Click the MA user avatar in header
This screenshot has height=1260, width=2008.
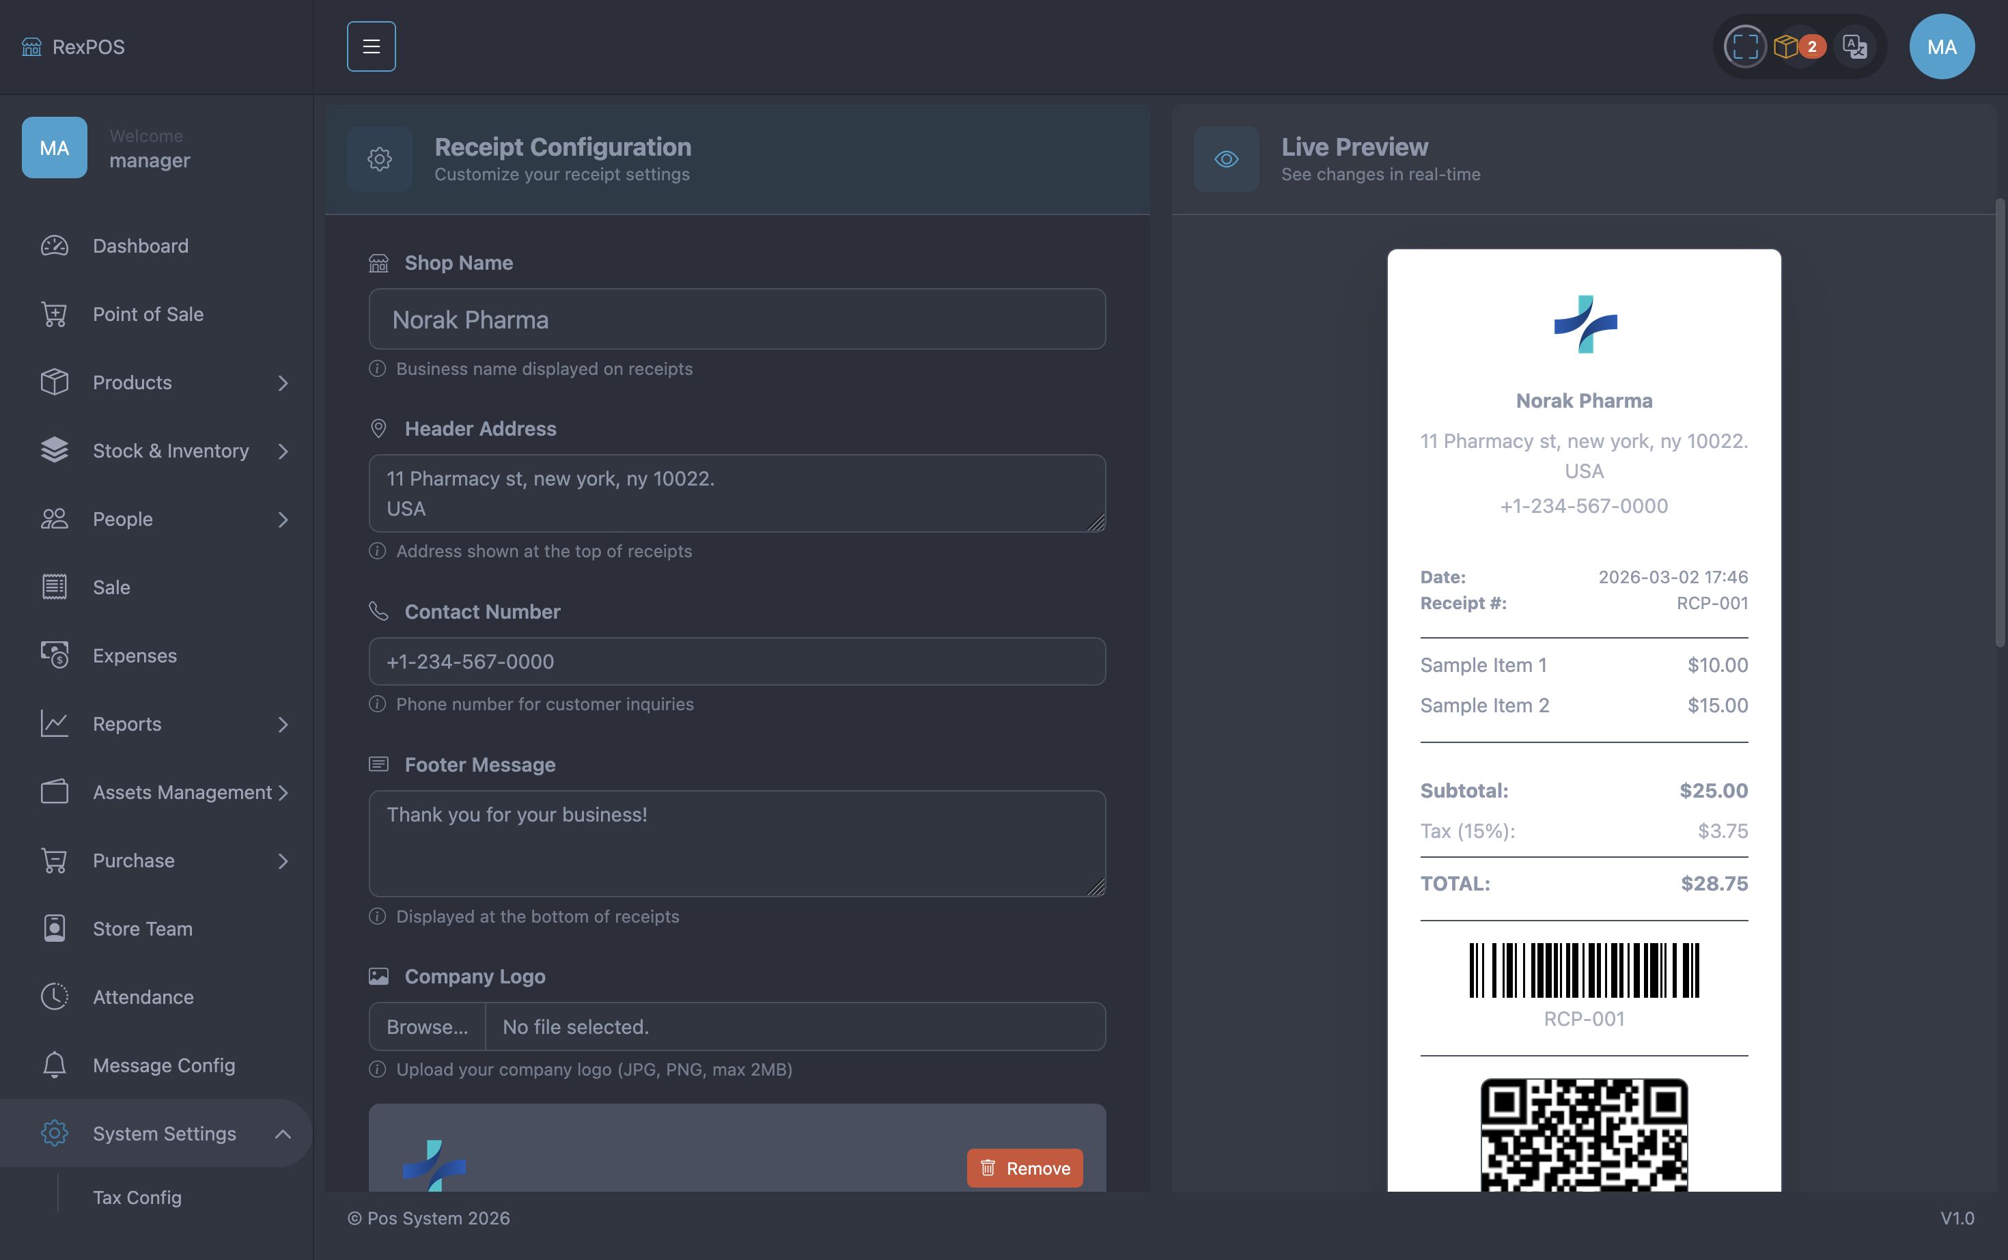[1940, 46]
